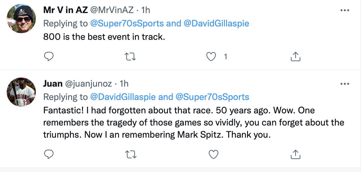The image size is (361, 172).
Task: Open @Super70sSports mention in Juan's reply
Action: pyautogui.click(x=212, y=97)
